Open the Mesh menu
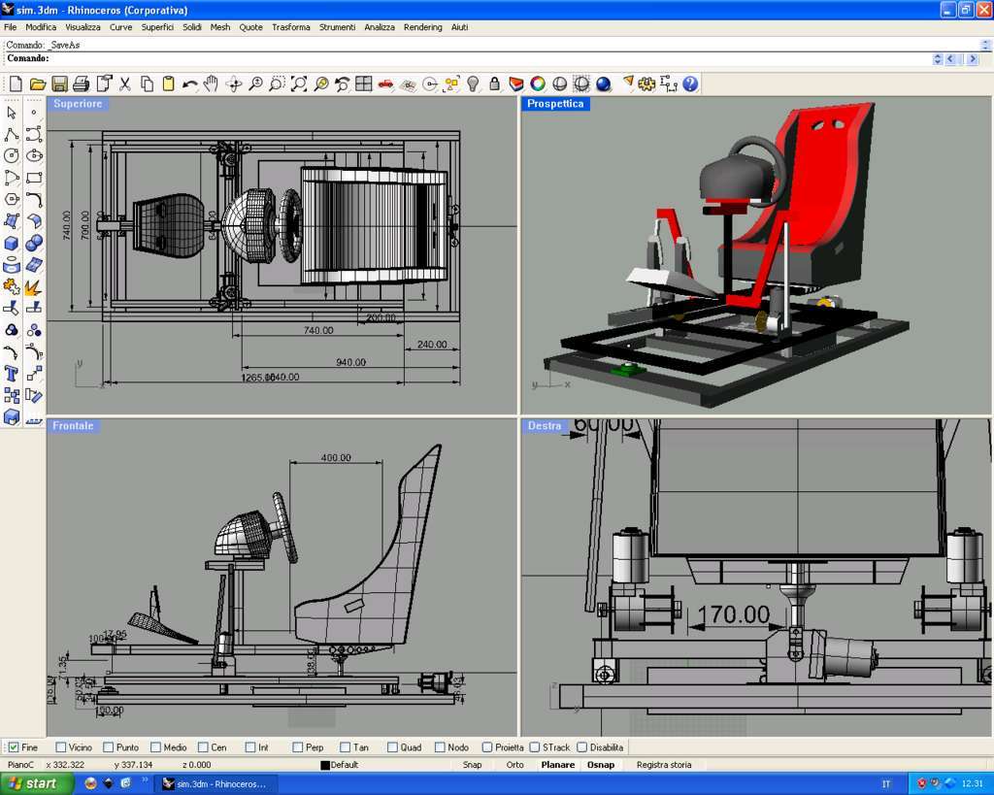Viewport: 994px width, 795px height. coord(220,27)
